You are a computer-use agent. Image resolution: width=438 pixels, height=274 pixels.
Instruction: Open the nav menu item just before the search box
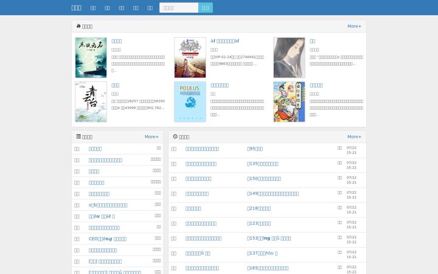pyautogui.click(x=150, y=8)
